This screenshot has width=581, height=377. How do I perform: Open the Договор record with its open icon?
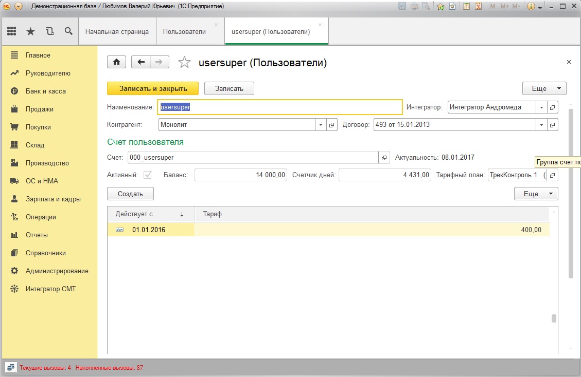pos(553,125)
